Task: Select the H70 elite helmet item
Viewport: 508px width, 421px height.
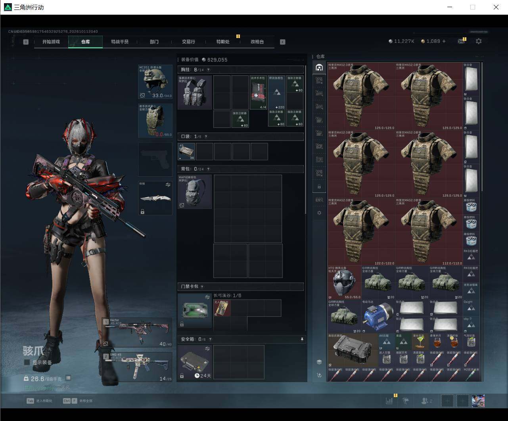Action: pyautogui.click(x=344, y=283)
